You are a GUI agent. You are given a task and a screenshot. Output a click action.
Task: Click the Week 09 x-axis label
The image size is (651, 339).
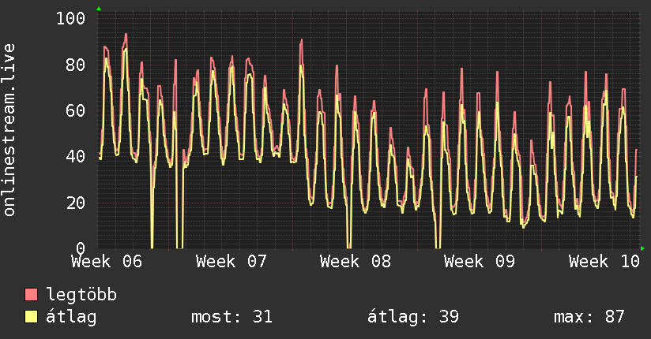[480, 262]
